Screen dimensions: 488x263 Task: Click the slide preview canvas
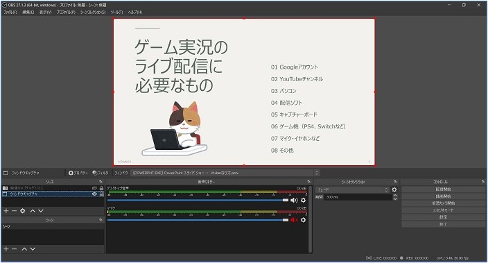pos(244,92)
